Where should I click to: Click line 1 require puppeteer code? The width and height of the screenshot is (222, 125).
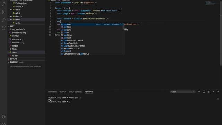pos(76,3)
